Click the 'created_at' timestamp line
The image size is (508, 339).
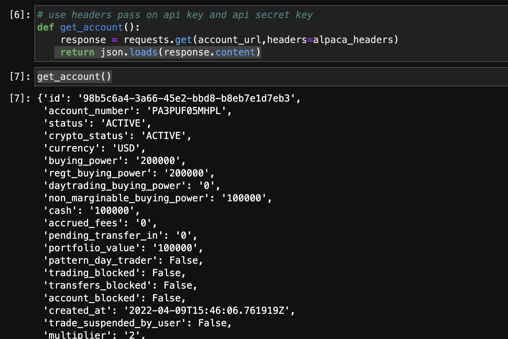click(169, 311)
